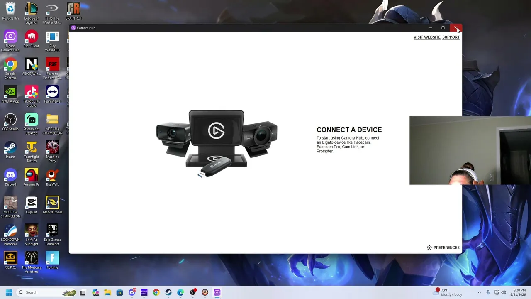Screen dimensions: 531x299
Task: Select the Fears to Fathom desktop icon
Action: click(x=52, y=69)
